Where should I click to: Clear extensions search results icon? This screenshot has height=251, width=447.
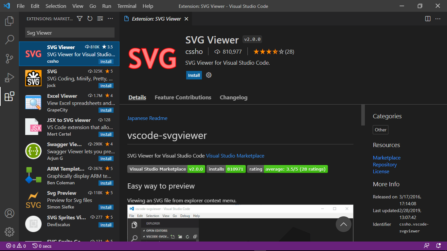point(100,19)
